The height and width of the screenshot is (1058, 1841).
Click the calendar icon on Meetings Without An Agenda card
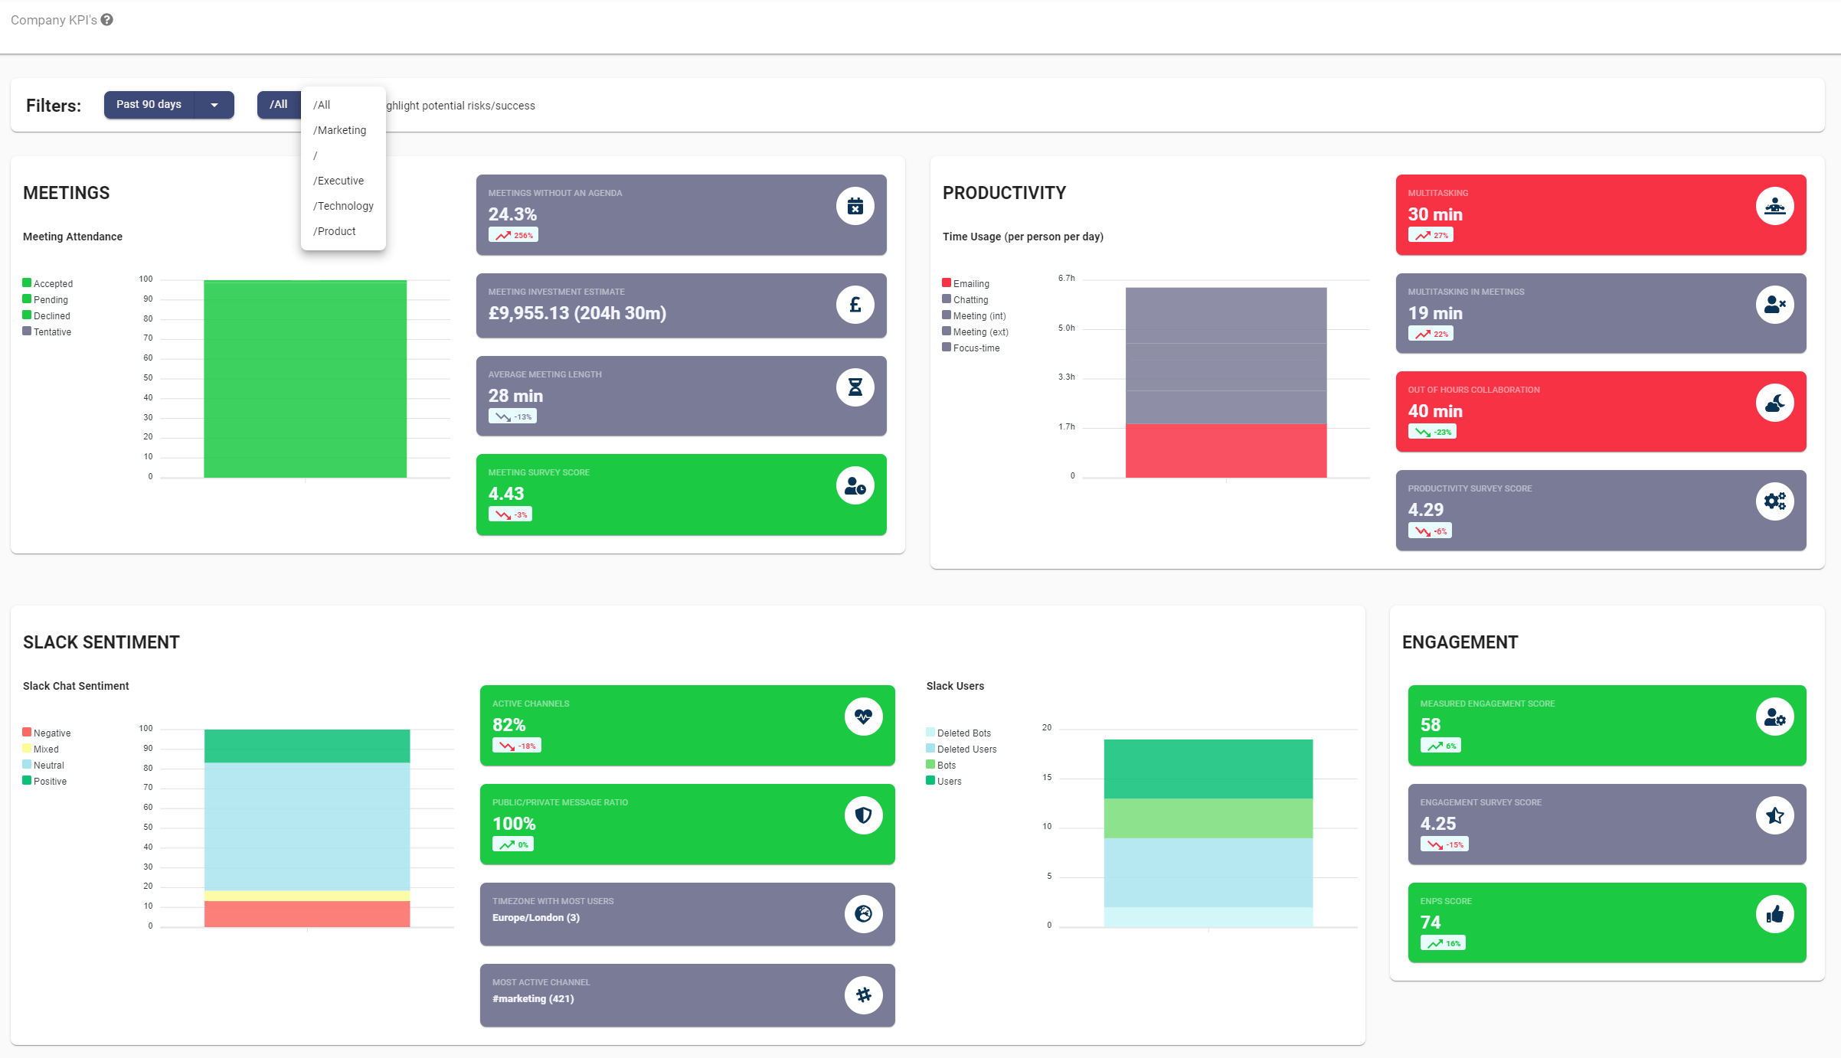[x=855, y=205]
